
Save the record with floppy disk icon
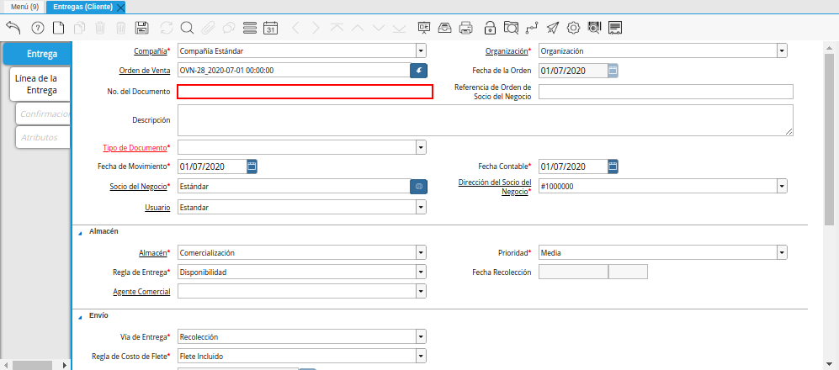pyautogui.click(x=141, y=28)
